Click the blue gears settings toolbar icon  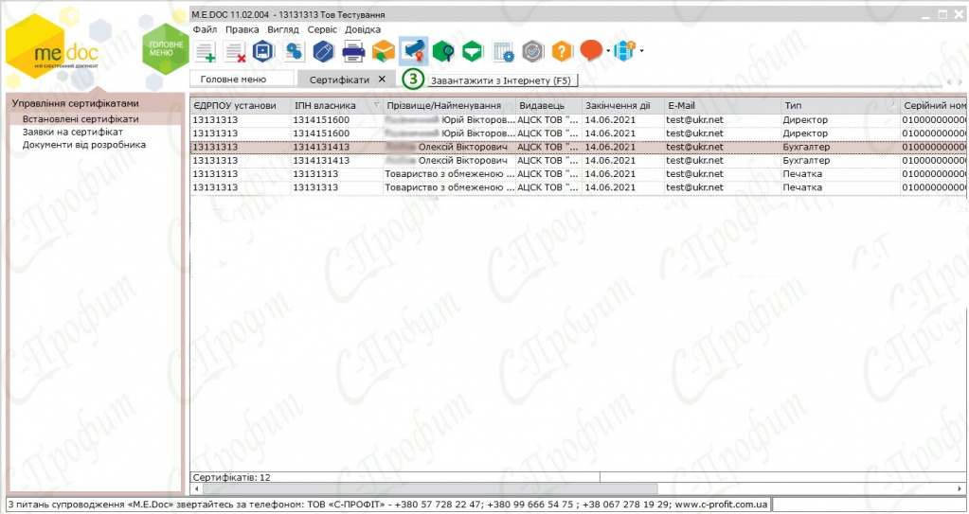tap(295, 51)
